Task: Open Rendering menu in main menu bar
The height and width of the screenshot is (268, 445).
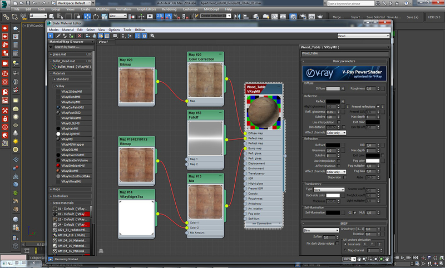Action: tap(169, 9)
